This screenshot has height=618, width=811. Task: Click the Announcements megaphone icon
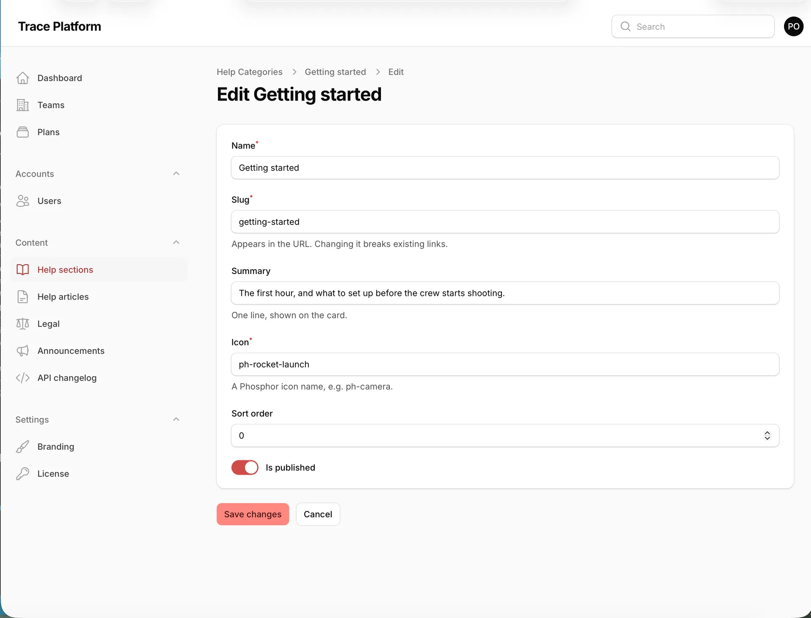[x=22, y=351]
